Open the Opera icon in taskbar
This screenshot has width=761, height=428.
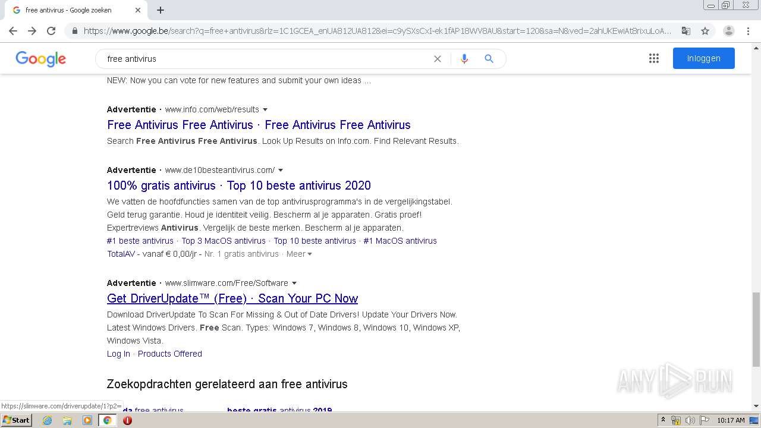point(127,420)
